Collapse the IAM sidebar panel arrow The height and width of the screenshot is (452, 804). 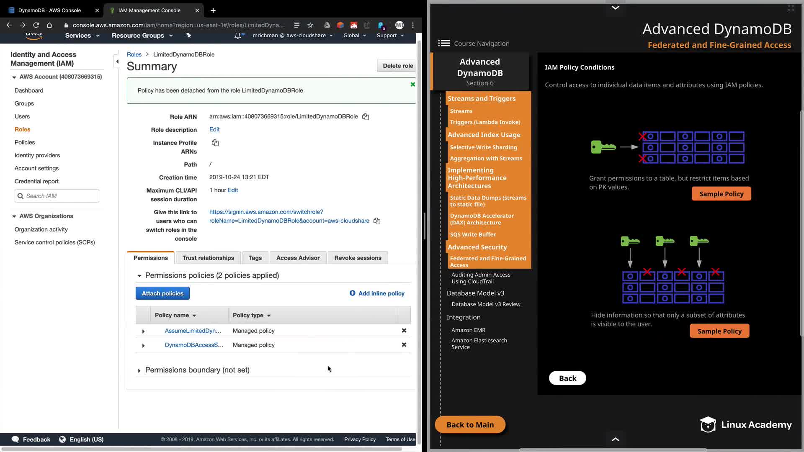tap(117, 62)
